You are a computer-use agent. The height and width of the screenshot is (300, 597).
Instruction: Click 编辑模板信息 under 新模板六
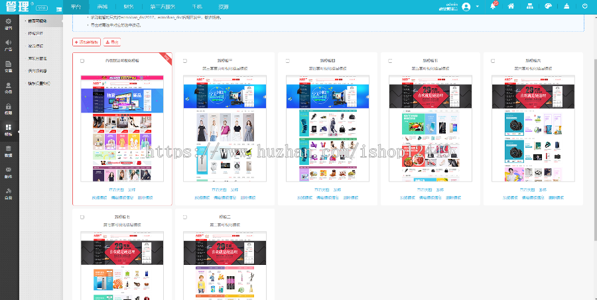point(533,198)
